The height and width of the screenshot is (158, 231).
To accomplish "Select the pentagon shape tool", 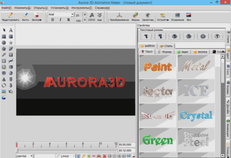I will click(x=4, y=49).
